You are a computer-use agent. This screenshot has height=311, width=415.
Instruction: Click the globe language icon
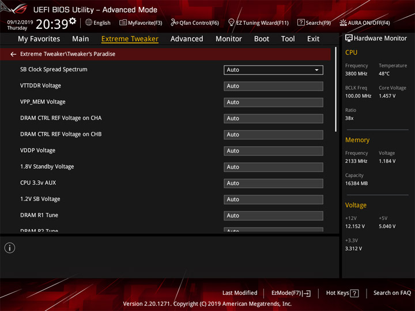89,22
